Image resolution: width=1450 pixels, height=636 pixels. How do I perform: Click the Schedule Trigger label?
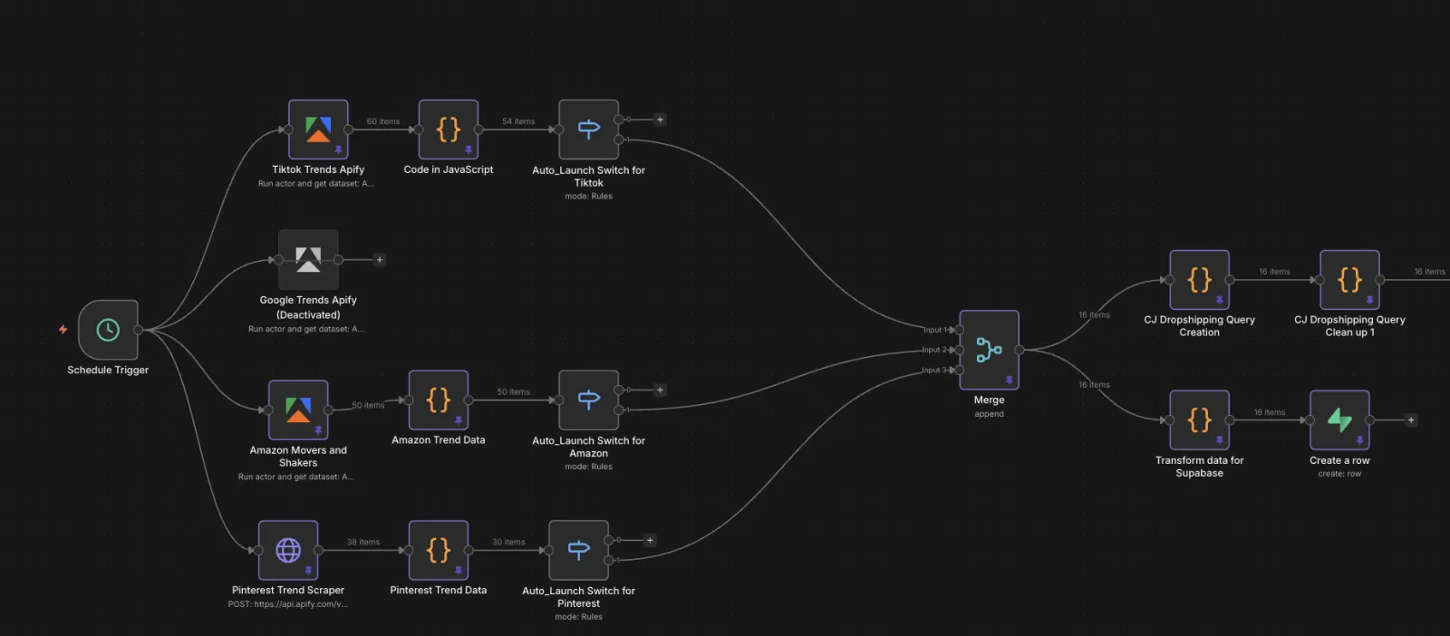click(108, 370)
